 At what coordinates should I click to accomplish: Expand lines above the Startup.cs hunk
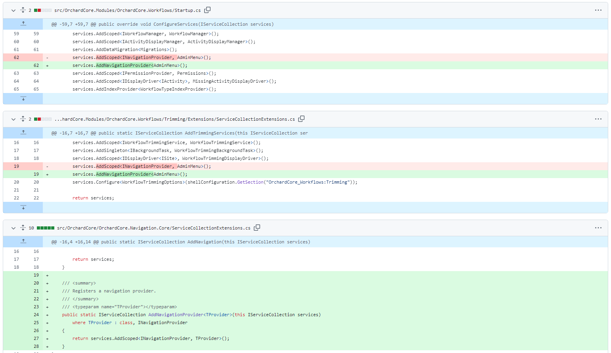pyautogui.click(x=23, y=24)
